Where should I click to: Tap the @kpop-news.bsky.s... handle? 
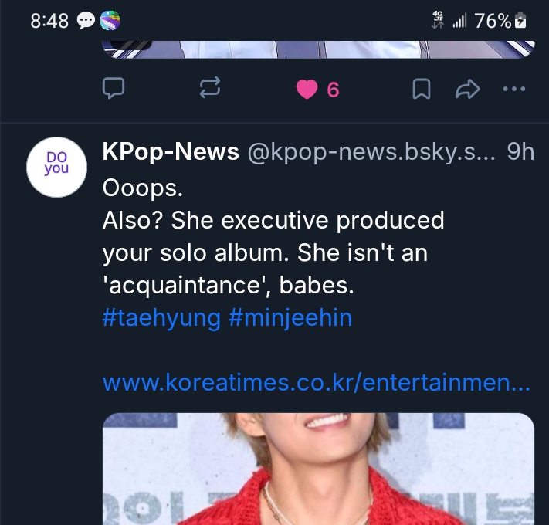371,152
